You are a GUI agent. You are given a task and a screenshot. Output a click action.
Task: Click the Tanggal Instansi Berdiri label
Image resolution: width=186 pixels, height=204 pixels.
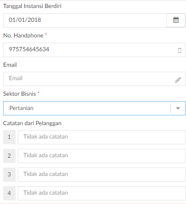click(x=32, y=6)
